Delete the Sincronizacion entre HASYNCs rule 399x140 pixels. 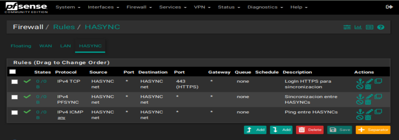(x=368, y=102)
